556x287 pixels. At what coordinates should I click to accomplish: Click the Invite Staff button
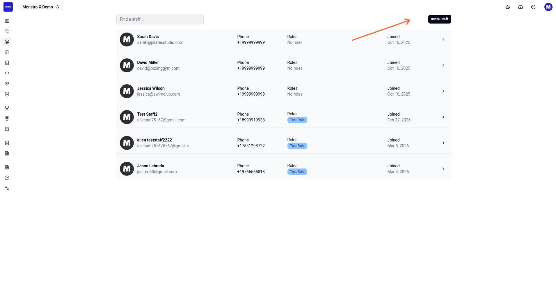440,19
